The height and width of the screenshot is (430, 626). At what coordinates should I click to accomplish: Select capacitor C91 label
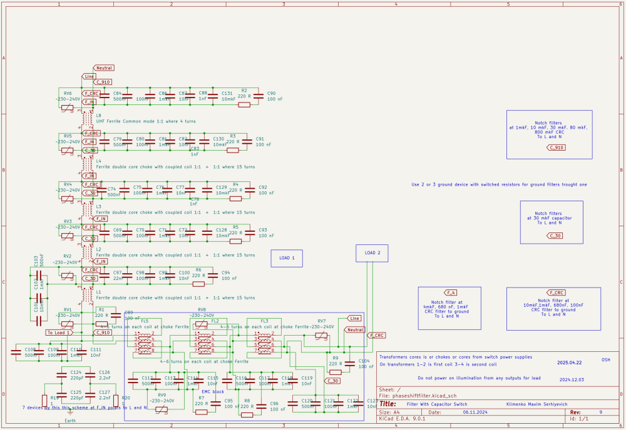260,139
